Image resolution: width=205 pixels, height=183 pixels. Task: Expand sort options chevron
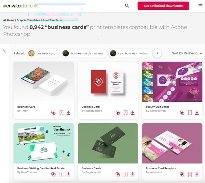(x=201, y=53)
